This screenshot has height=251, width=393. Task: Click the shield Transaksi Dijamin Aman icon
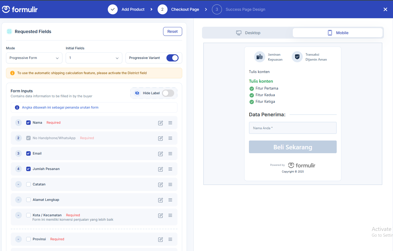[x=297, y=57]
